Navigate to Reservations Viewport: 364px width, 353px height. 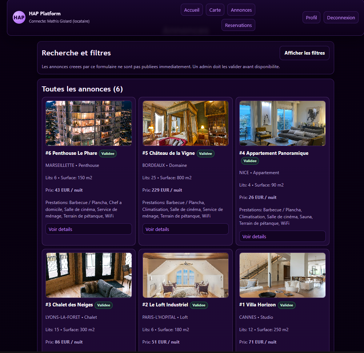point(238,25)
